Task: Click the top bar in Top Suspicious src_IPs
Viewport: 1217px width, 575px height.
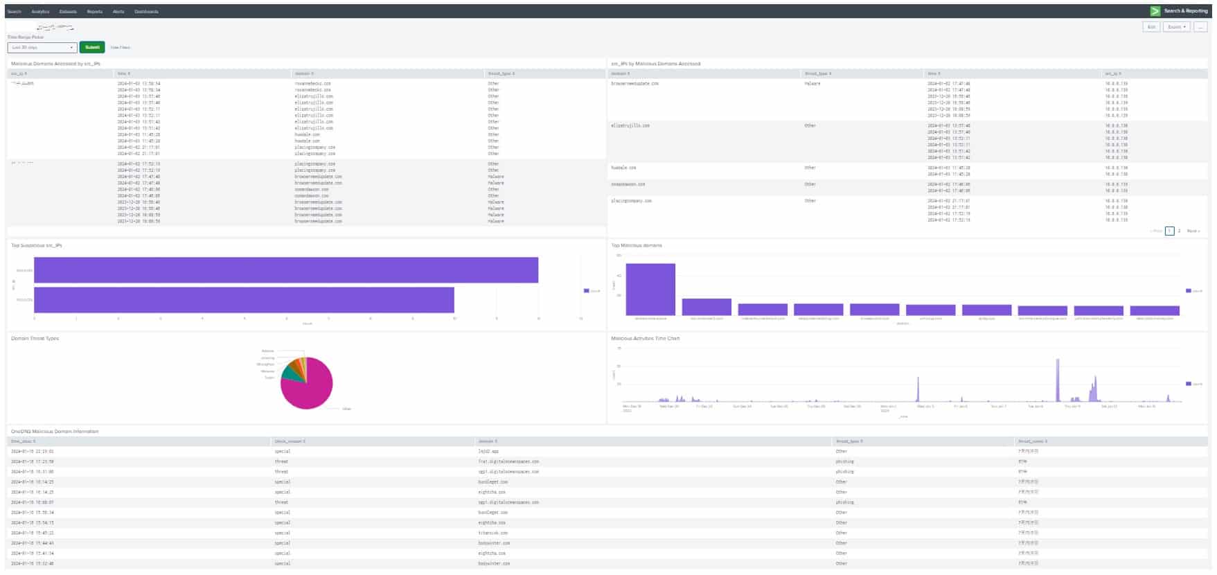Action: pos(285,270)
